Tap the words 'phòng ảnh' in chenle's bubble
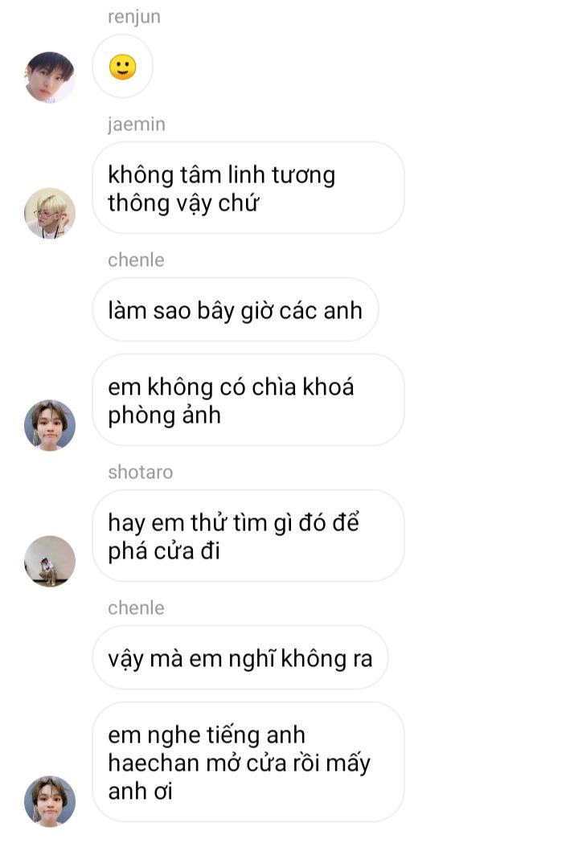The width and height of the screenshot is (578, 843). (165, 415)
